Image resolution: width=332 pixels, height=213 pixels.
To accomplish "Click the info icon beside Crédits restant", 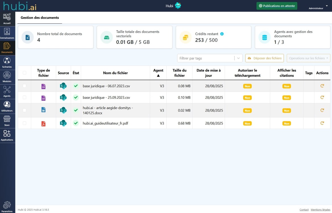I will [x=222, y=34].
